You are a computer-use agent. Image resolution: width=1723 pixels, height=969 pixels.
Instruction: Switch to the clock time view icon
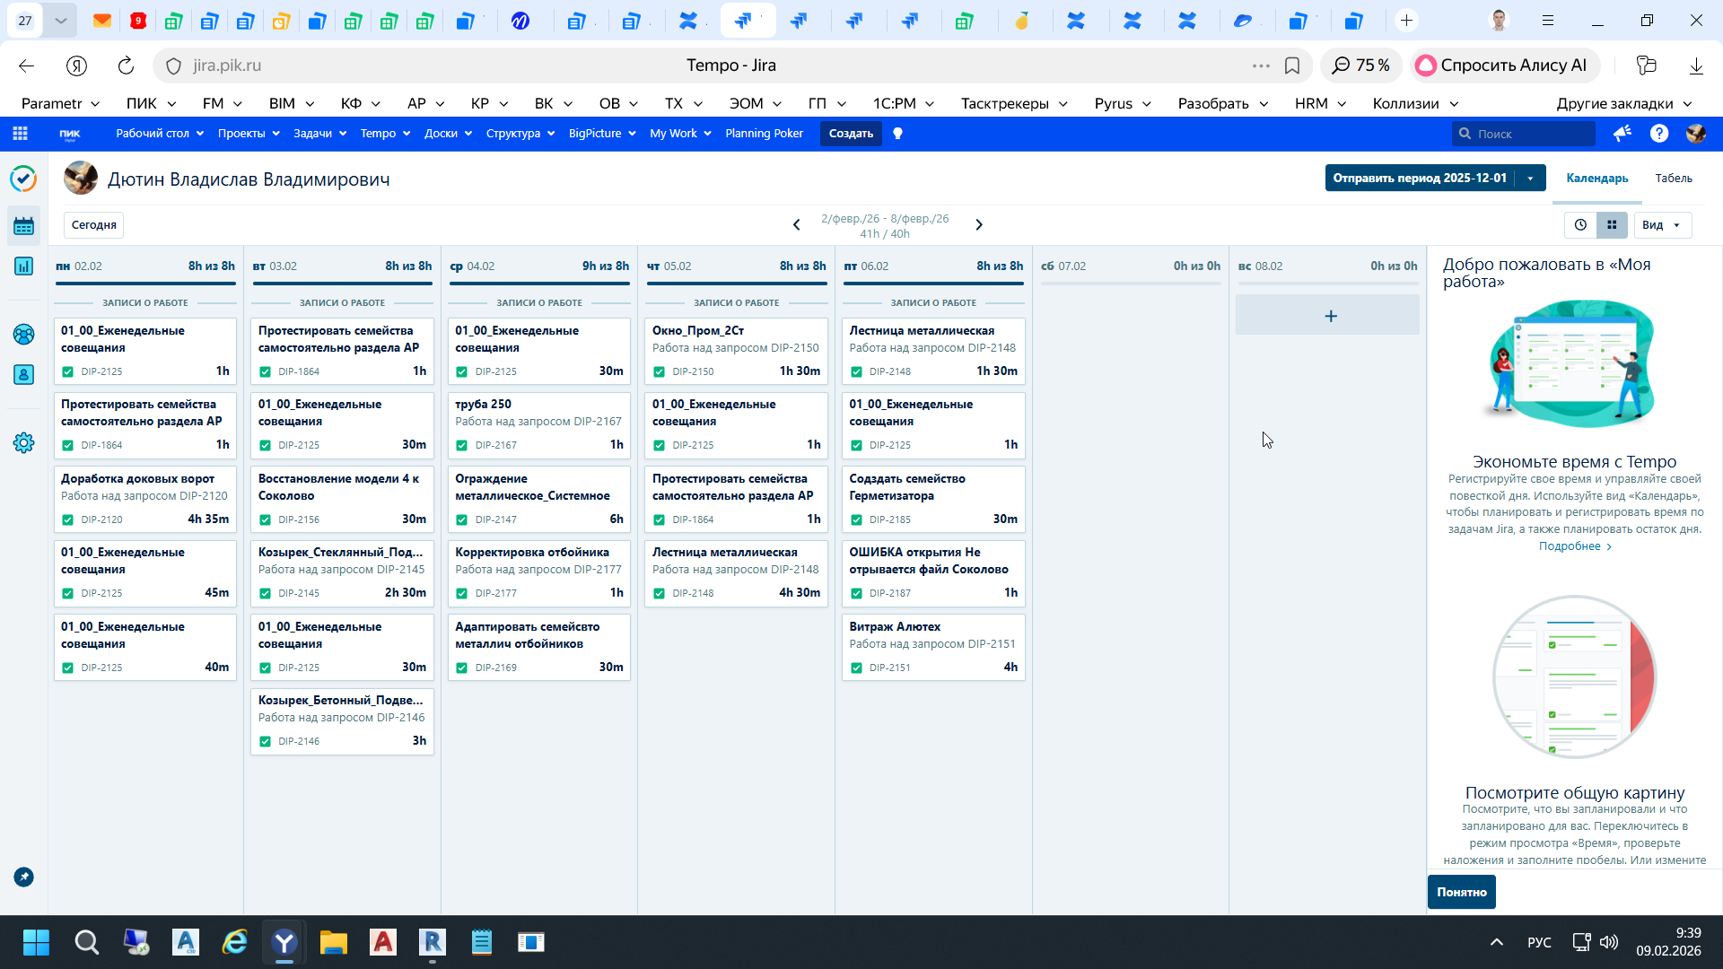tap(1580, 225)
